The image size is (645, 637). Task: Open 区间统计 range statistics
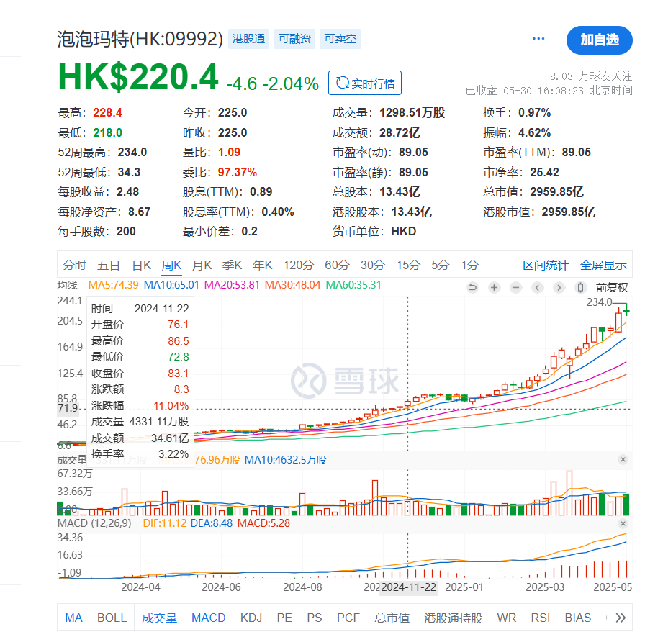coord(546,266)
